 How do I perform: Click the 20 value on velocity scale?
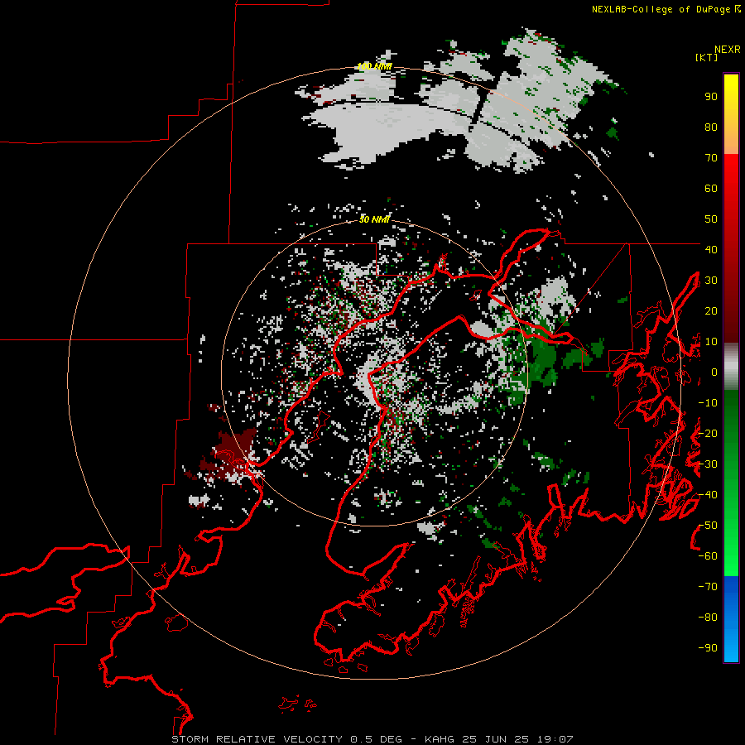pos(711,310)
